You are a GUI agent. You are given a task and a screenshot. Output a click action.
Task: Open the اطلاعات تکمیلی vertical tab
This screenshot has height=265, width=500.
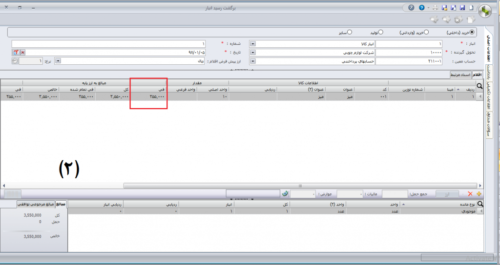click(489, 96)
